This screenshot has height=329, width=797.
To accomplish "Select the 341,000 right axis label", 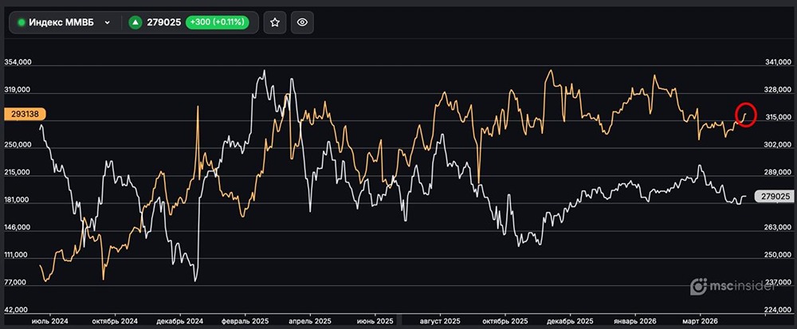I will (x=778, y=62).
